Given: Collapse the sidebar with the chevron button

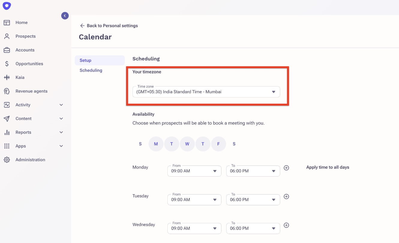Looking at the screenshot, I should [65, 16].
